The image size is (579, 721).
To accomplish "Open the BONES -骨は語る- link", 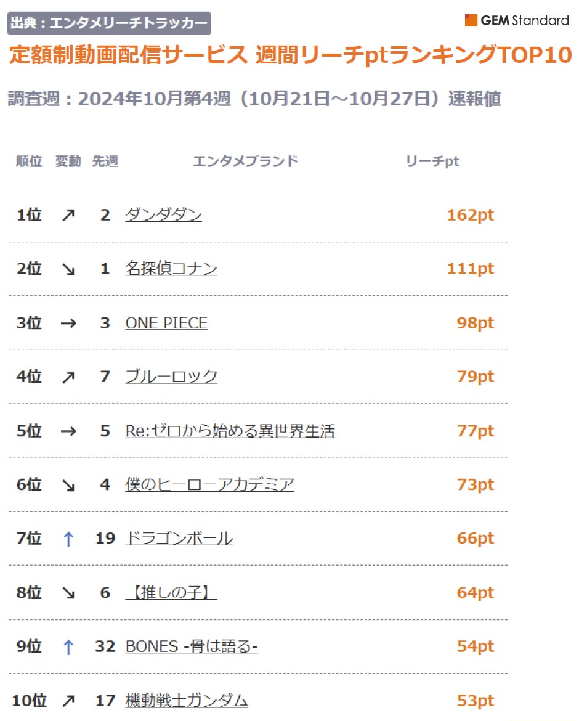I will [x=191, y=646].
